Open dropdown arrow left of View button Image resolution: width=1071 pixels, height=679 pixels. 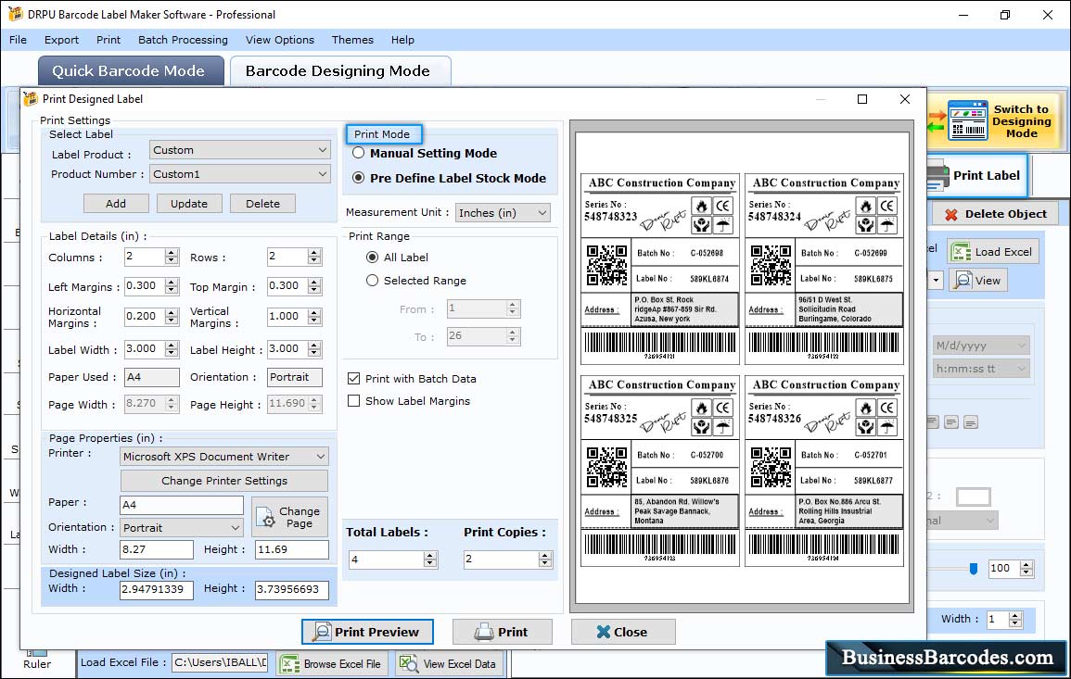tap(936, 281)
